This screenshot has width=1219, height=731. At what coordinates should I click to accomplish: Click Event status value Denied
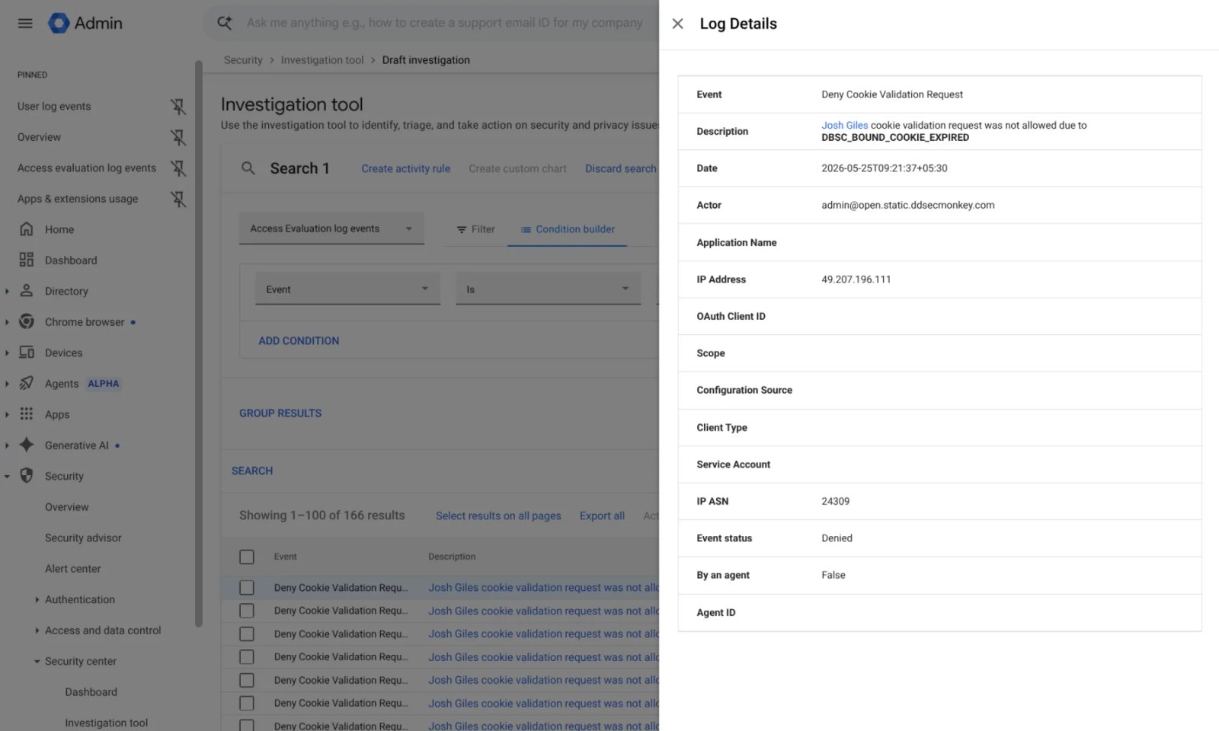pos(837,538)
